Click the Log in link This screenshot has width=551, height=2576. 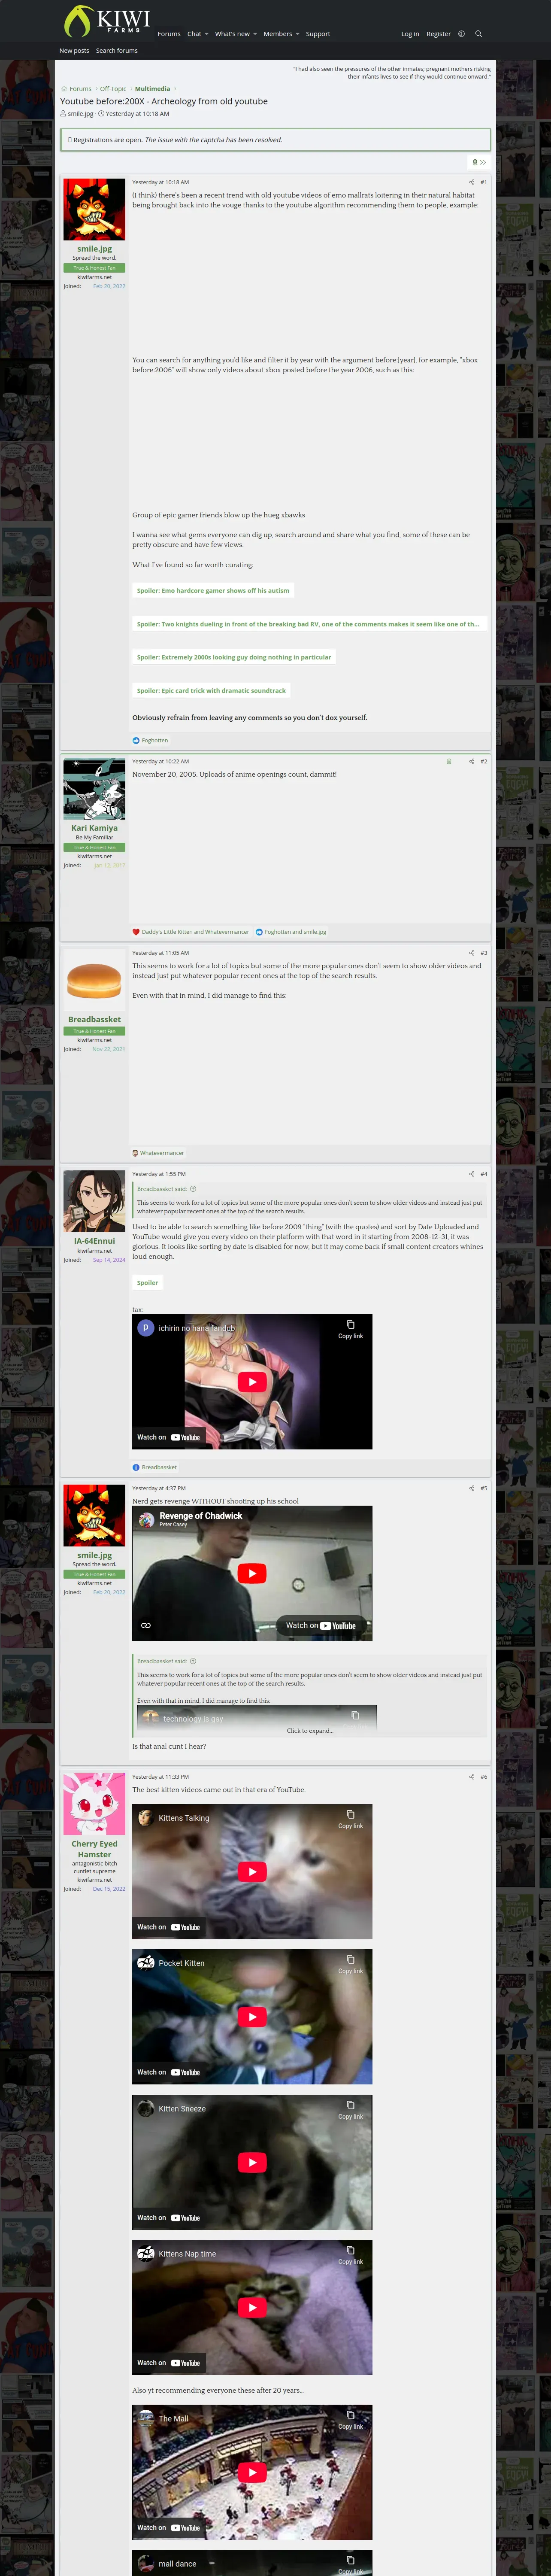point(410,34)
